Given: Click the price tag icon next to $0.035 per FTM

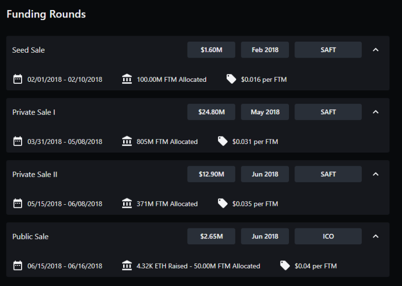Looking at the screenshot, I should point(223,204).
